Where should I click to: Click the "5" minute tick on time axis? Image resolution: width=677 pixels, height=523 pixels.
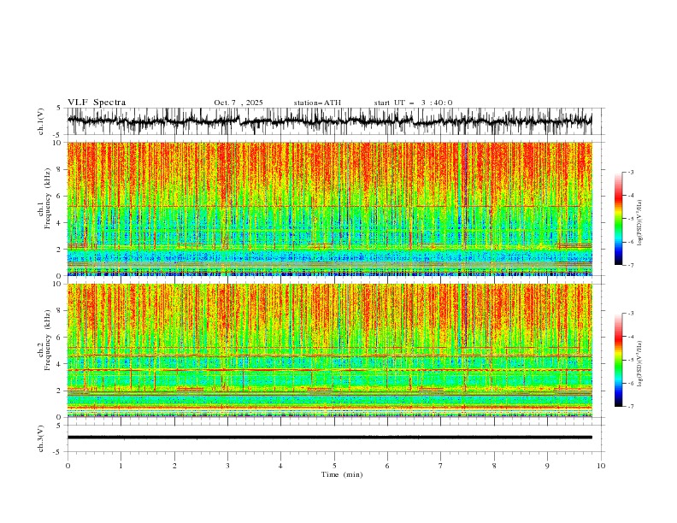334,466
